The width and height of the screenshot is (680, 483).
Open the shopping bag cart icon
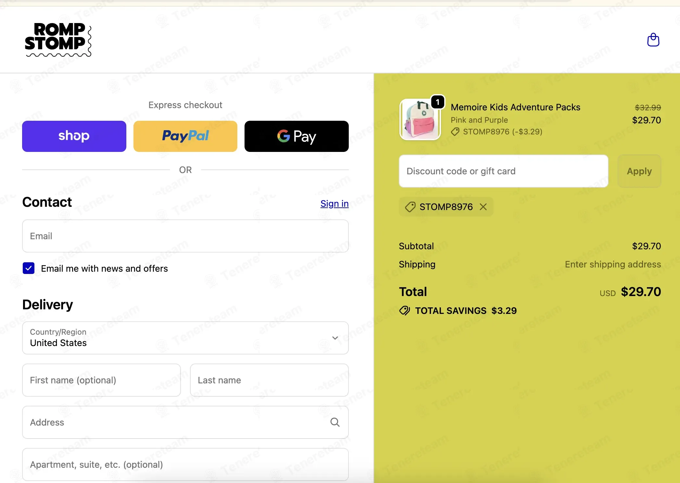653,40
